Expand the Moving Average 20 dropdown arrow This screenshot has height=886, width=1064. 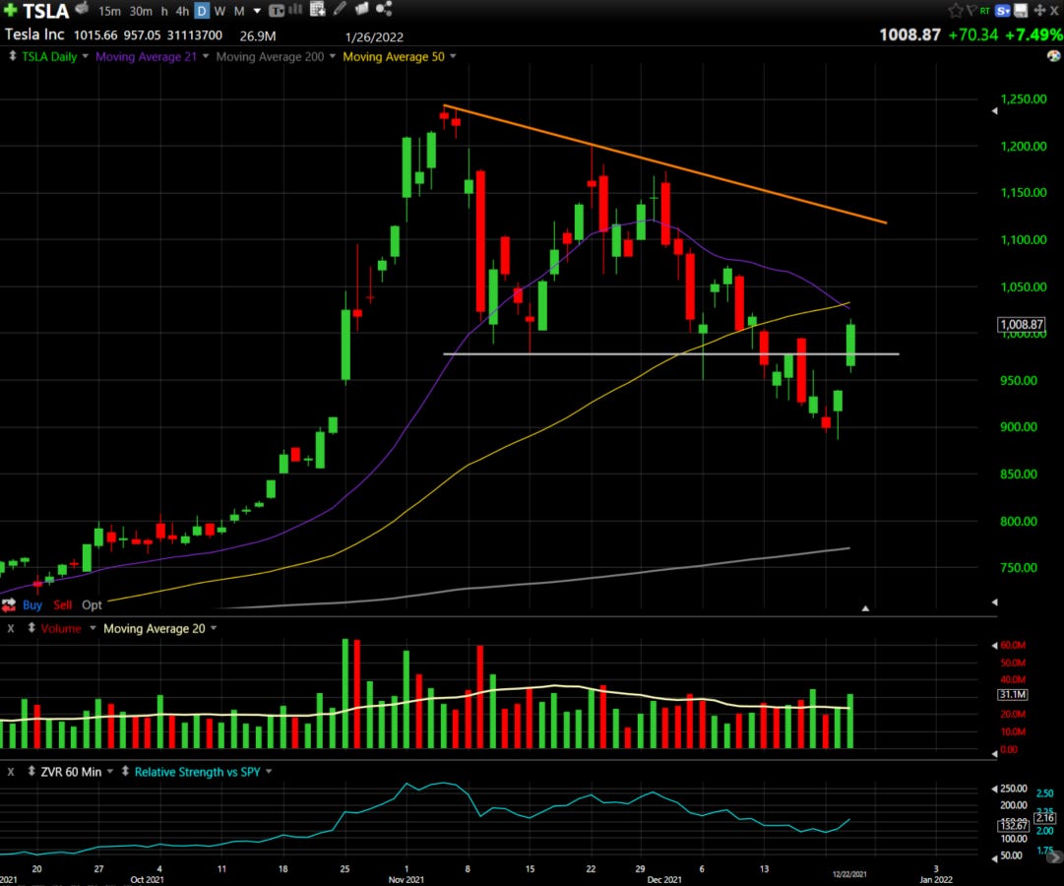pos(214,628)
